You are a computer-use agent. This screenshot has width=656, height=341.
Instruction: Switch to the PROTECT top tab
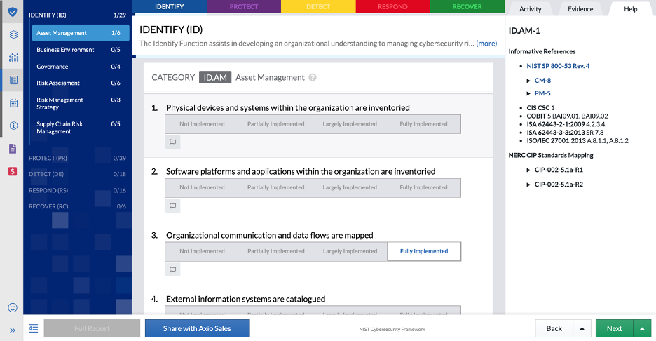point(244,7)
